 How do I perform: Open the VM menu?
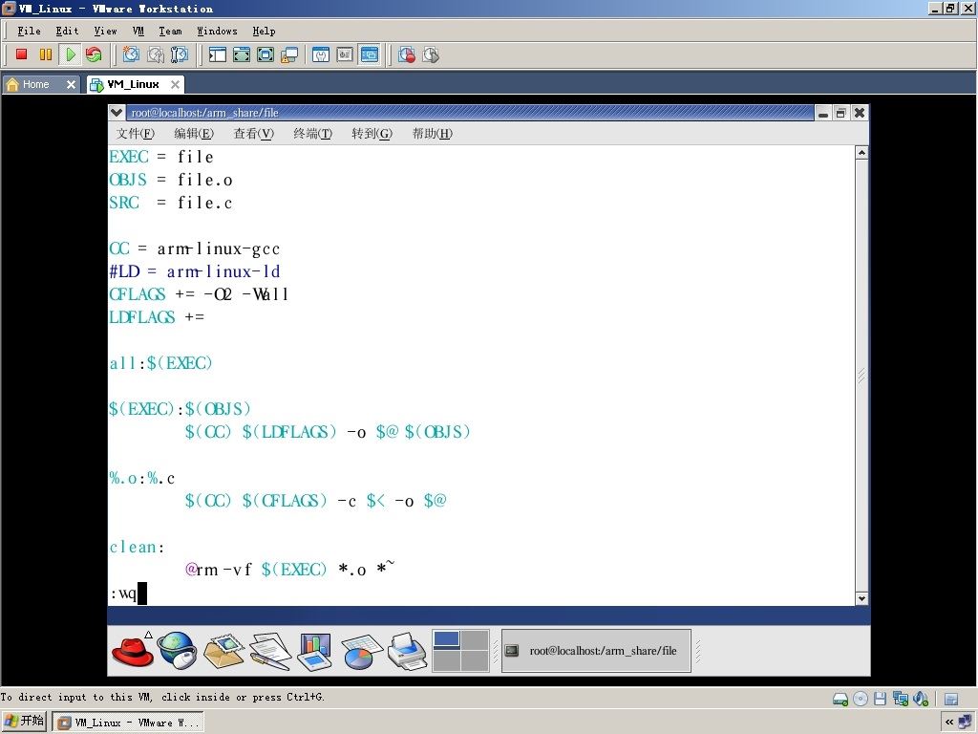point(138,31)
